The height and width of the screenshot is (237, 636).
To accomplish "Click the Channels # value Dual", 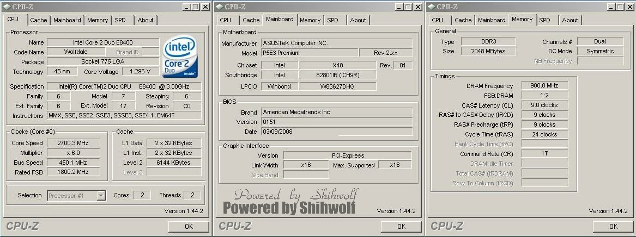I will (601, 42).
